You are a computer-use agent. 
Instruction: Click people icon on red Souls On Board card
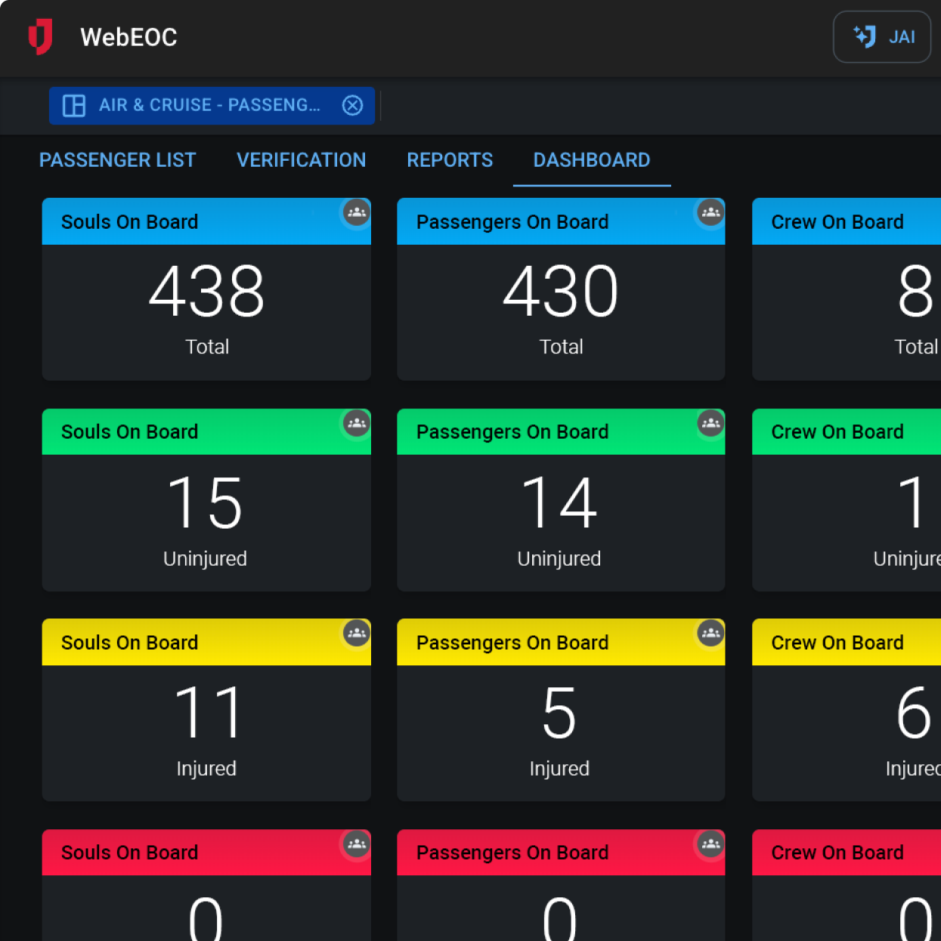tap(357, 844)
